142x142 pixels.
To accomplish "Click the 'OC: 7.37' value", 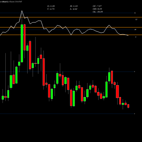I will (97, 6).
